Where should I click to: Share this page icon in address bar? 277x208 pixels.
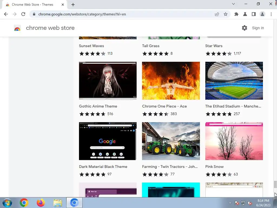[217, 14]
